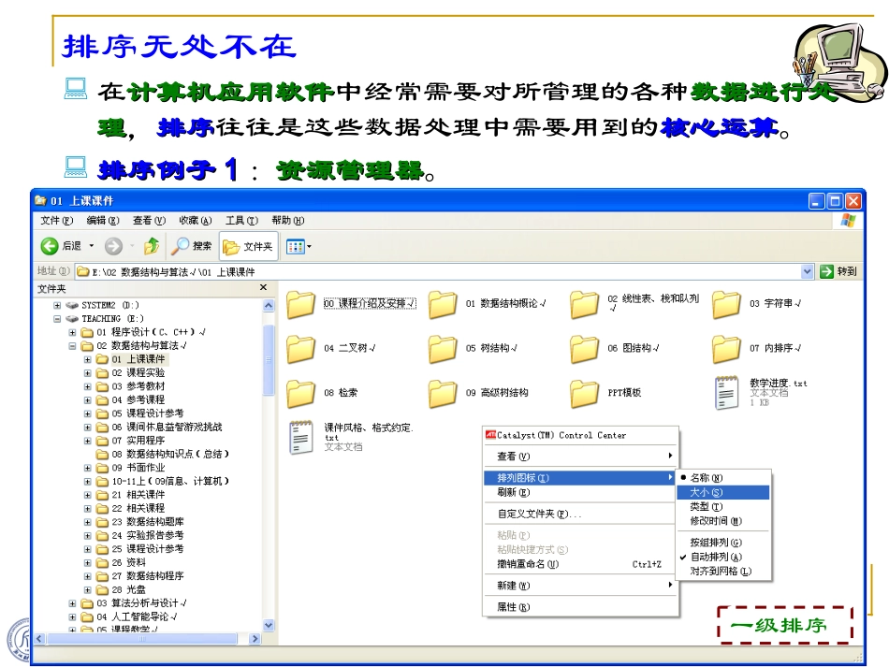The height and width of the screenshot is (667, 889).
Task: Sort icons by 修改时间
Action: coord(723,521)
